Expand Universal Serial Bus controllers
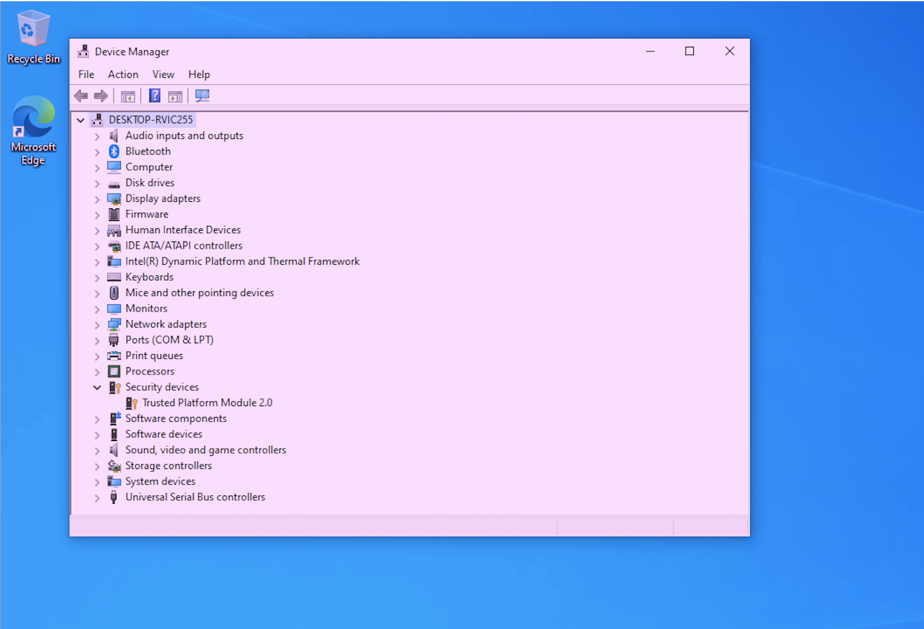 click(97, 498)
